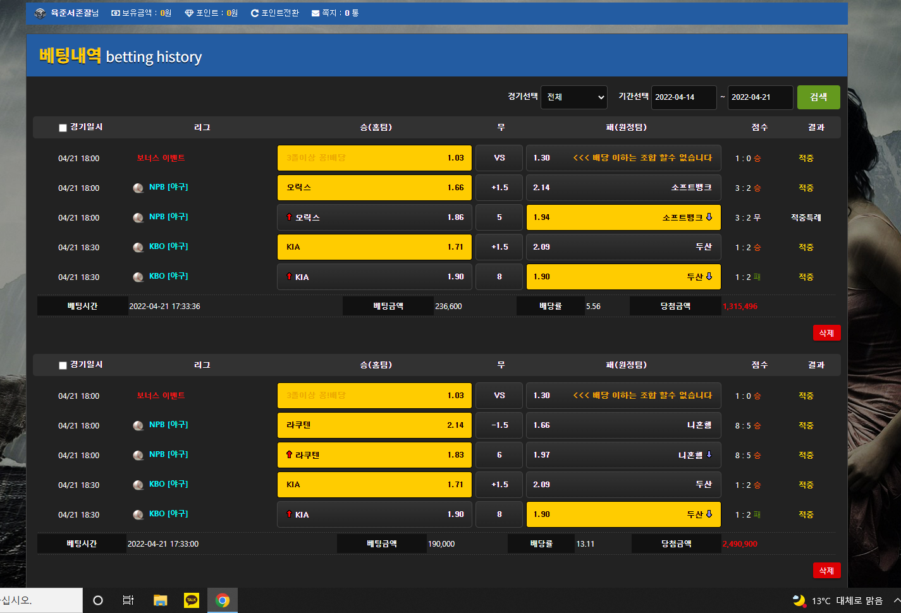
Task: Click the 포인트전환 refresh icon
Action: tap(255, 13)
